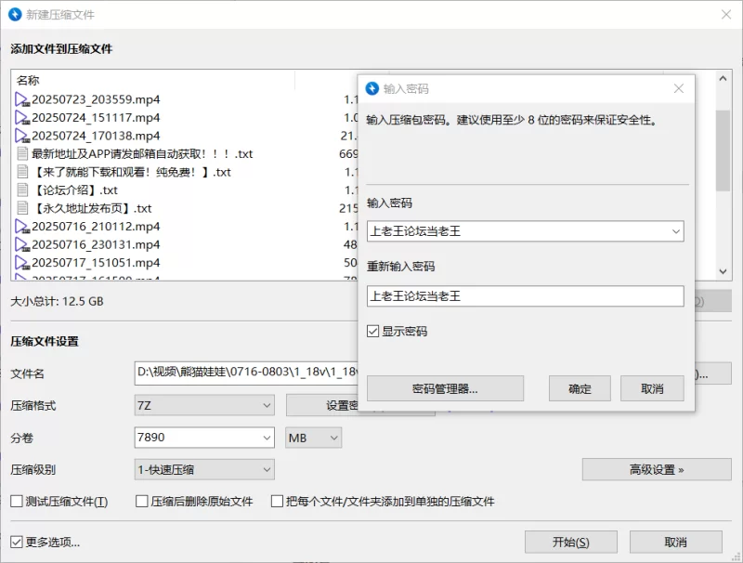This screenshot has height=563, width=743.
Task: Click video icon of 20250724_170138.mp4
Action: click(22, 136)
